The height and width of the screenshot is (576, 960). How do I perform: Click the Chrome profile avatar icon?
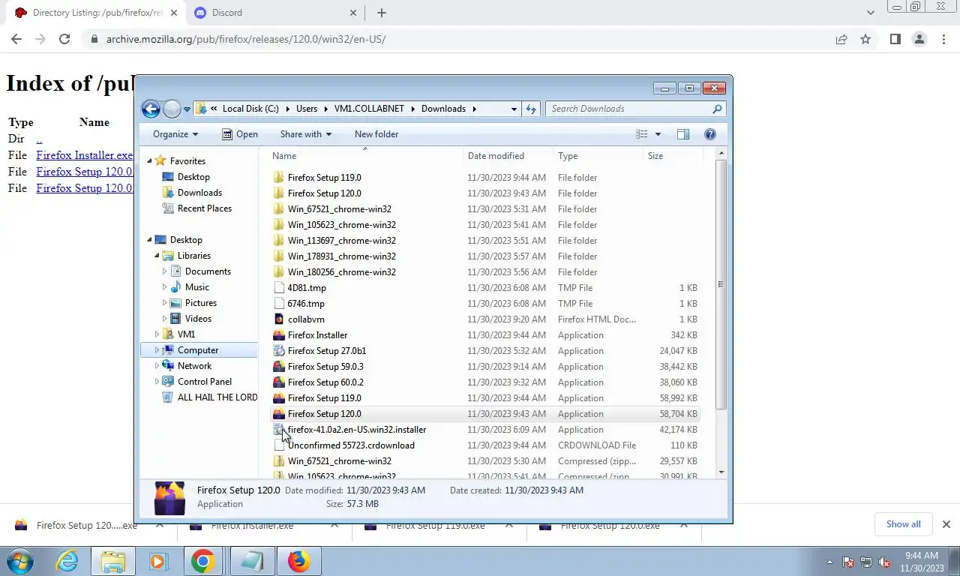[x=919, y=39]
